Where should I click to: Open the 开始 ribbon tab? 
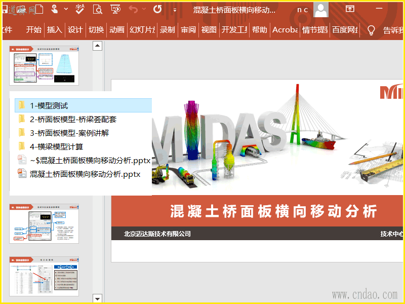33,30
